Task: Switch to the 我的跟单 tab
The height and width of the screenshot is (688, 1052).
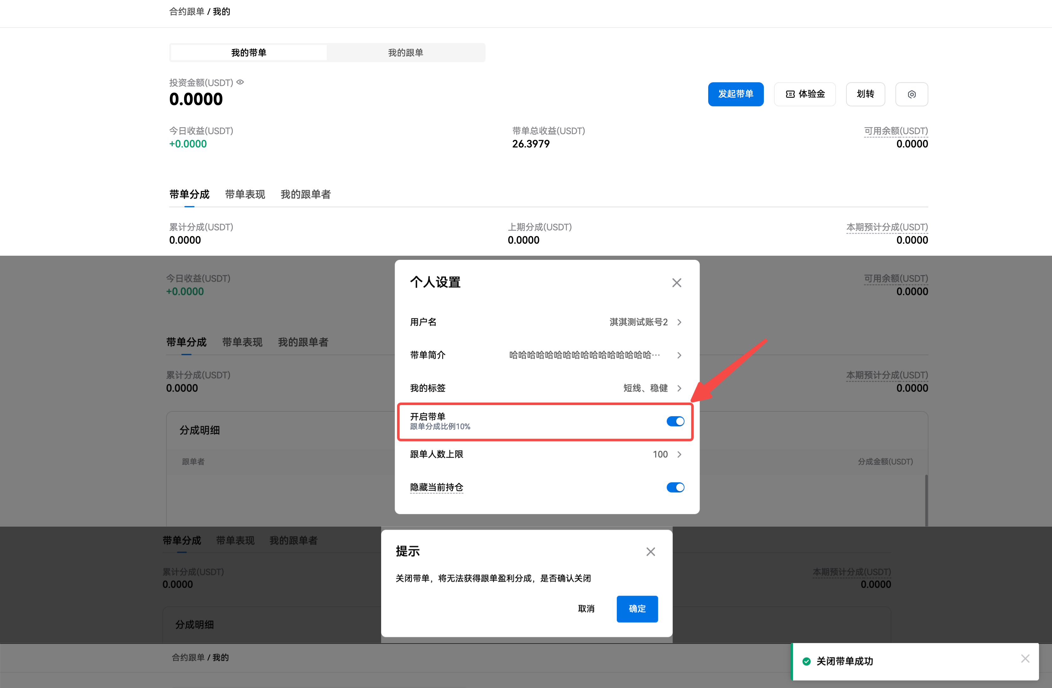Action: (405, 53)
